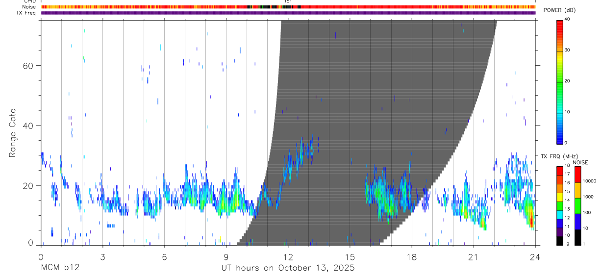This screenshot has width=602, height=278.
Task: Click the UT hours on October 13, 2025 title
Action: (x=288, y=268)
